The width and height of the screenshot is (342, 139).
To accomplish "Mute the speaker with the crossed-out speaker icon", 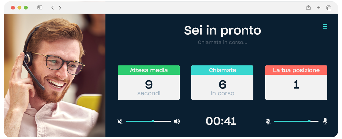I will 120,121.
